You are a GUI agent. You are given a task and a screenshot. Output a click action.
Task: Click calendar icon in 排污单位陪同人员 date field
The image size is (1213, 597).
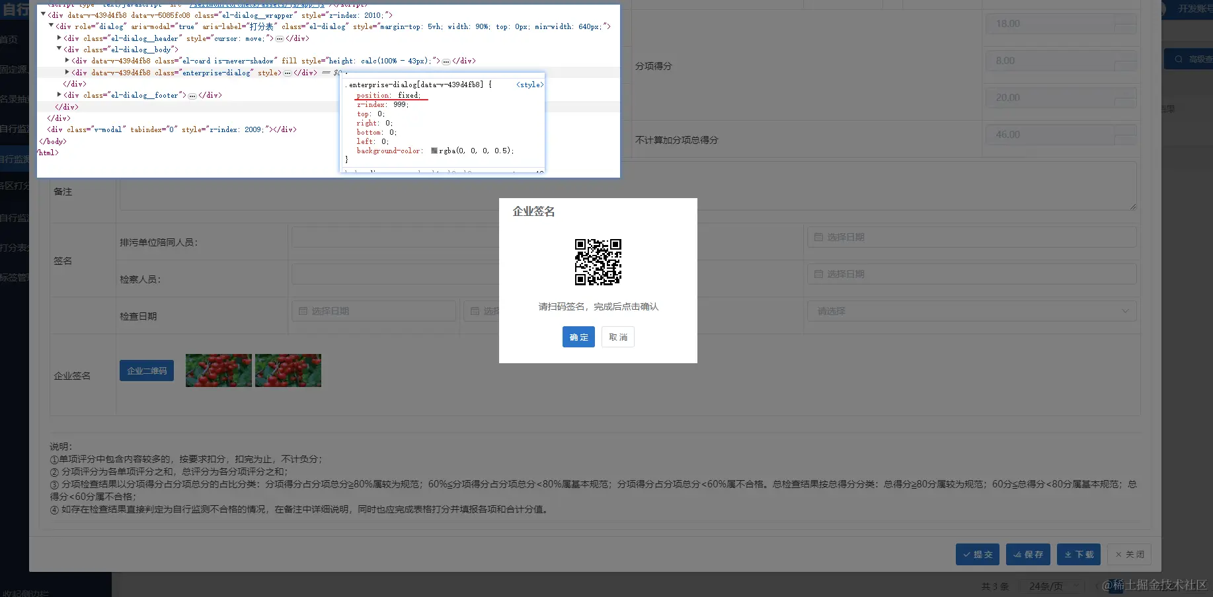tap(818, 237)
